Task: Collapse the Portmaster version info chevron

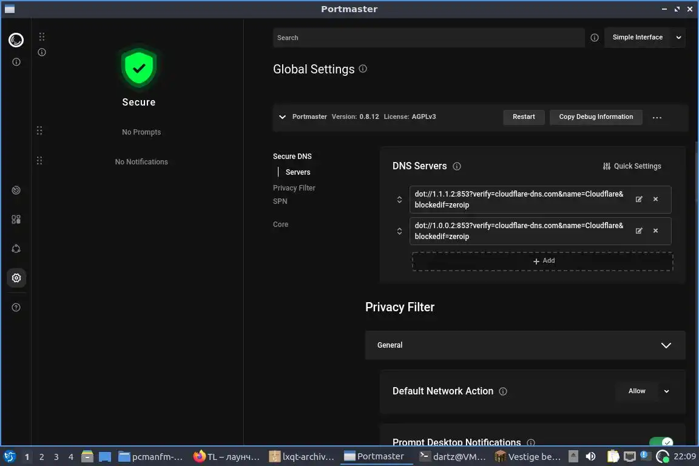Action: [x=282, y=117]
